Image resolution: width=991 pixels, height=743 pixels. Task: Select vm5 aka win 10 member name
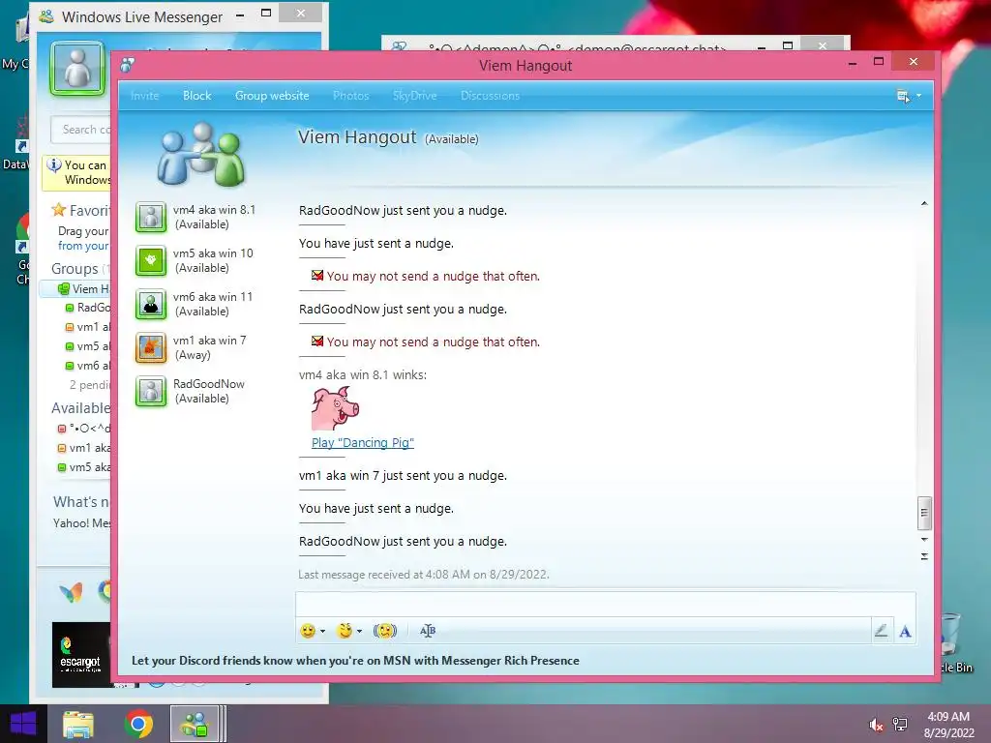[x=213, y=253]
